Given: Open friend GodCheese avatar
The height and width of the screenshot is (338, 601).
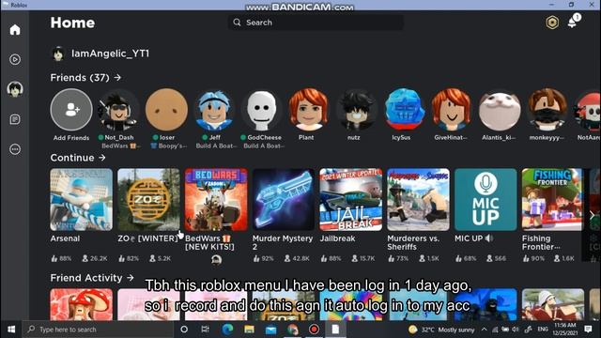Looking at the screenshot, I should pos(261,110).
